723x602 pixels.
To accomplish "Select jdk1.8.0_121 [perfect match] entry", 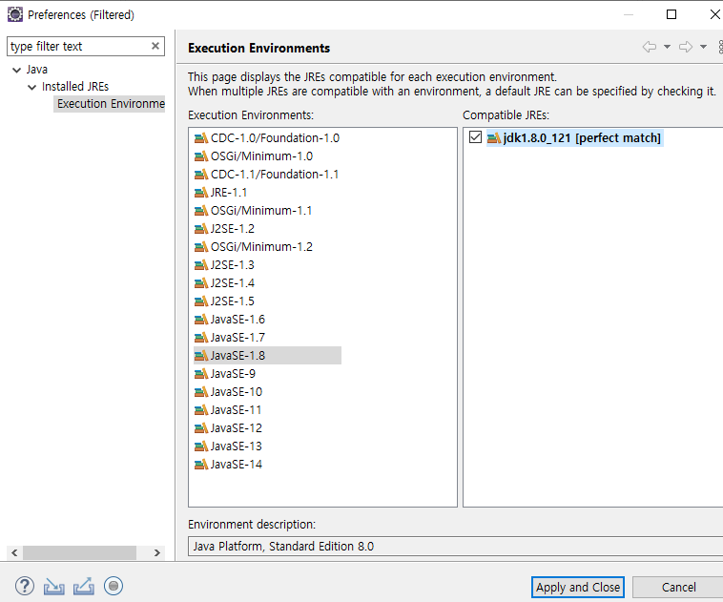I will (x=575, y=138).
